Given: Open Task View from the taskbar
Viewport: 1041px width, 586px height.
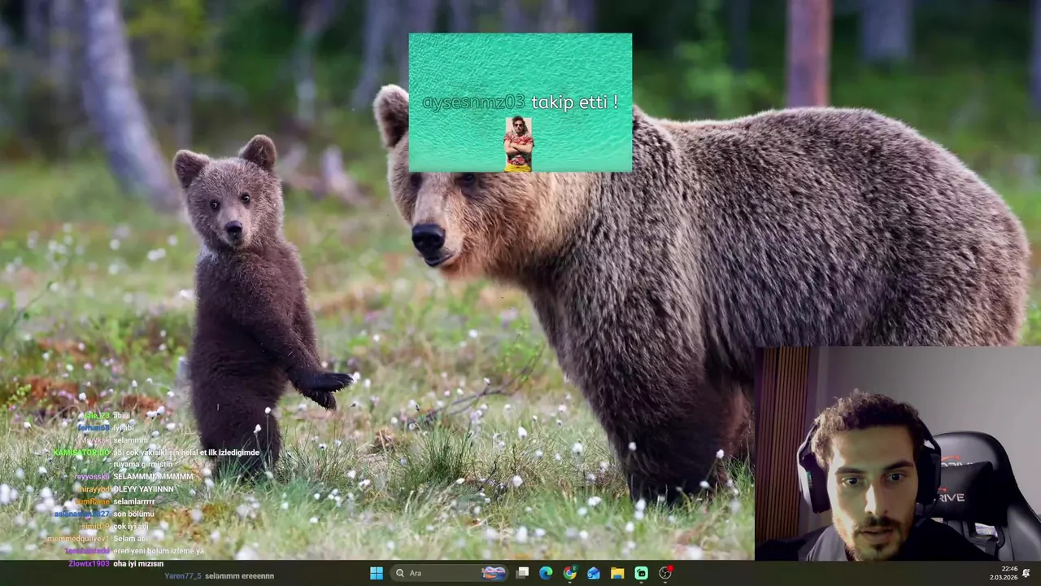Looking at the screenshot, I should pyautogui.click(x=522, y=573).
